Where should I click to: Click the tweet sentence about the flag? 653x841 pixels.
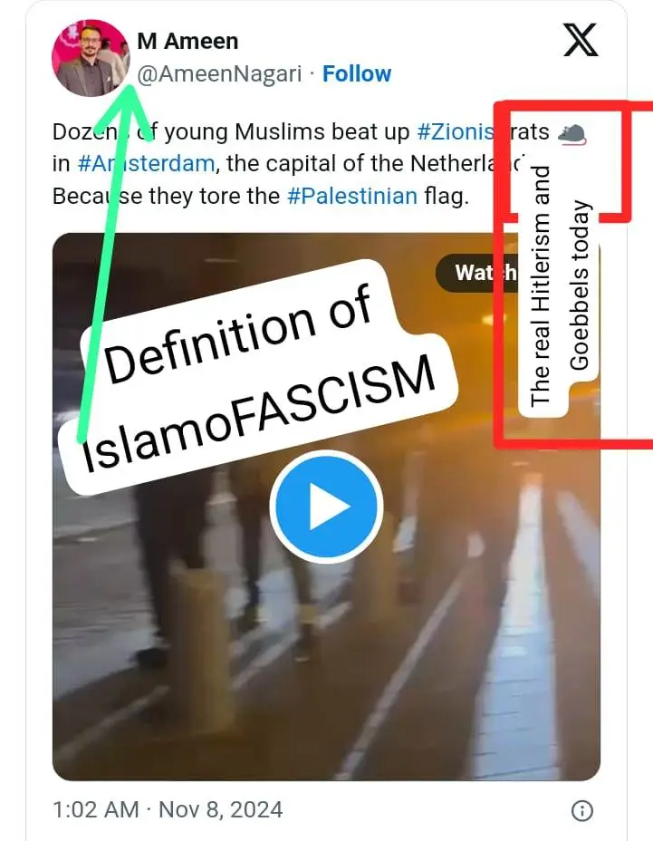261,197
